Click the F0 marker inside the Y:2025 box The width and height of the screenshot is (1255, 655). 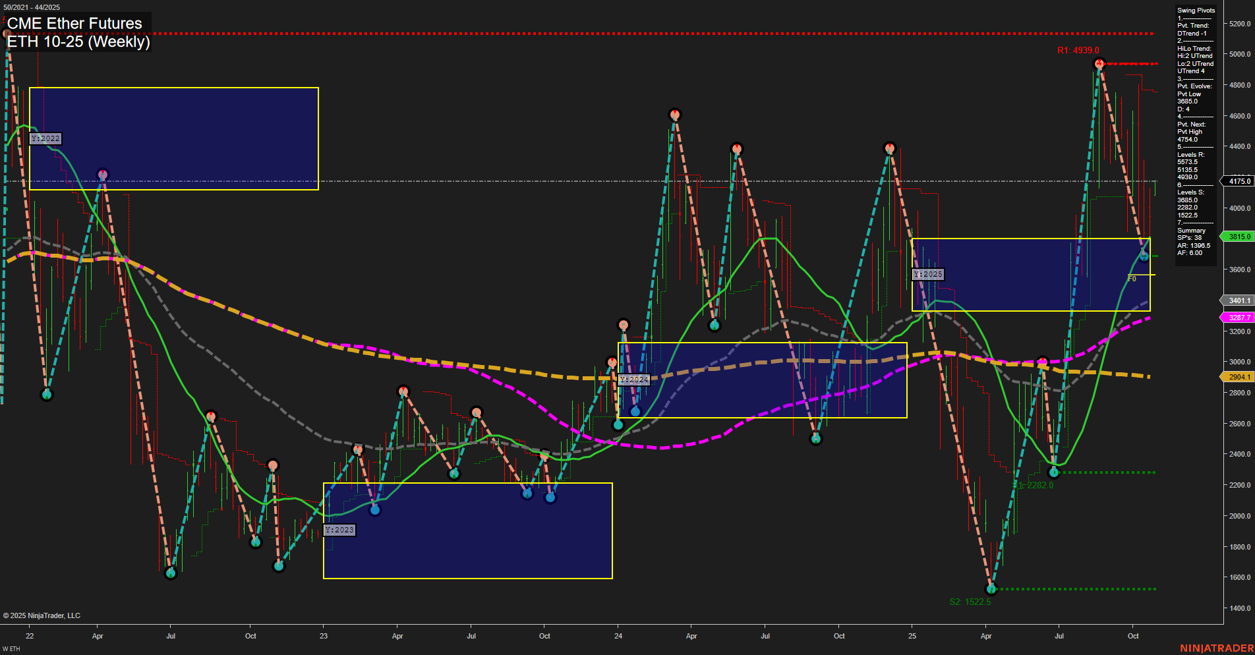coord(1132,279)
